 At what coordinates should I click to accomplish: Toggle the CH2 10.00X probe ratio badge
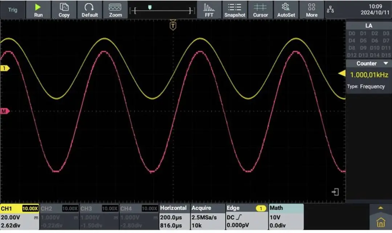coord(70,208)
